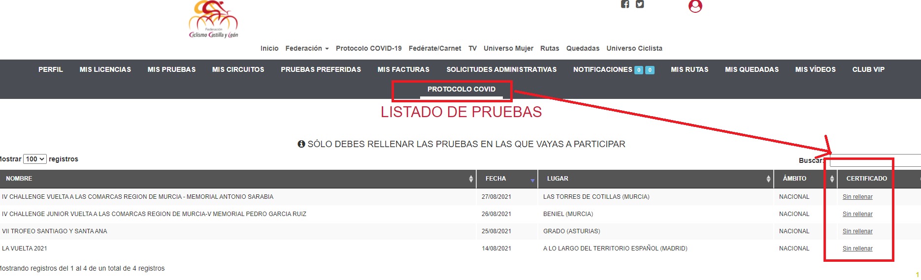Sort table by LUGAR column arrows
Image resolution: width=921 pixels, height=280 pixels.
(768, 179)
